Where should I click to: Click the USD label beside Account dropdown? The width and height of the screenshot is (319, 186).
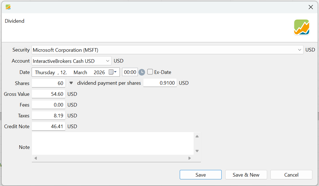tap(119, 61)
